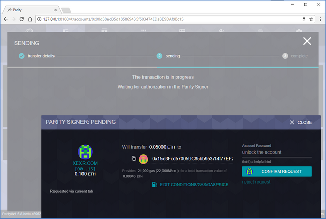
Task: Click the site information icon in the address bar
Action: (39, 19)
